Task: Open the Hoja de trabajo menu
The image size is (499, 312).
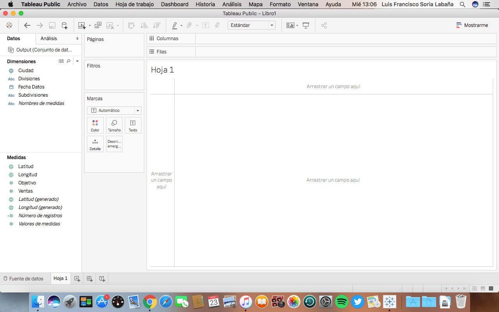Action: click(134, 4)
